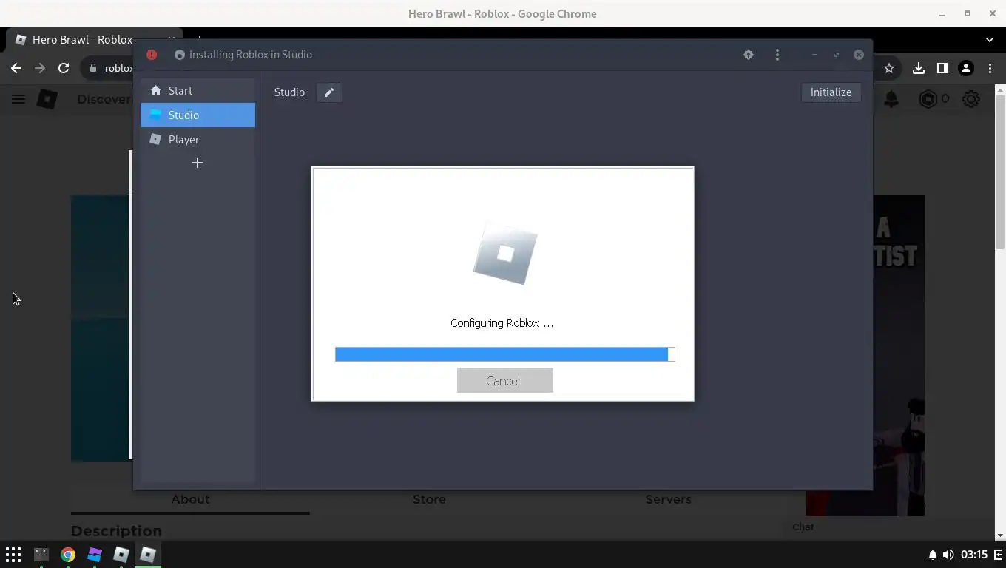Reload the Chrome page
Image resolution: width=1006 pixels, height=568 pixels.
(x=64, y=68)
